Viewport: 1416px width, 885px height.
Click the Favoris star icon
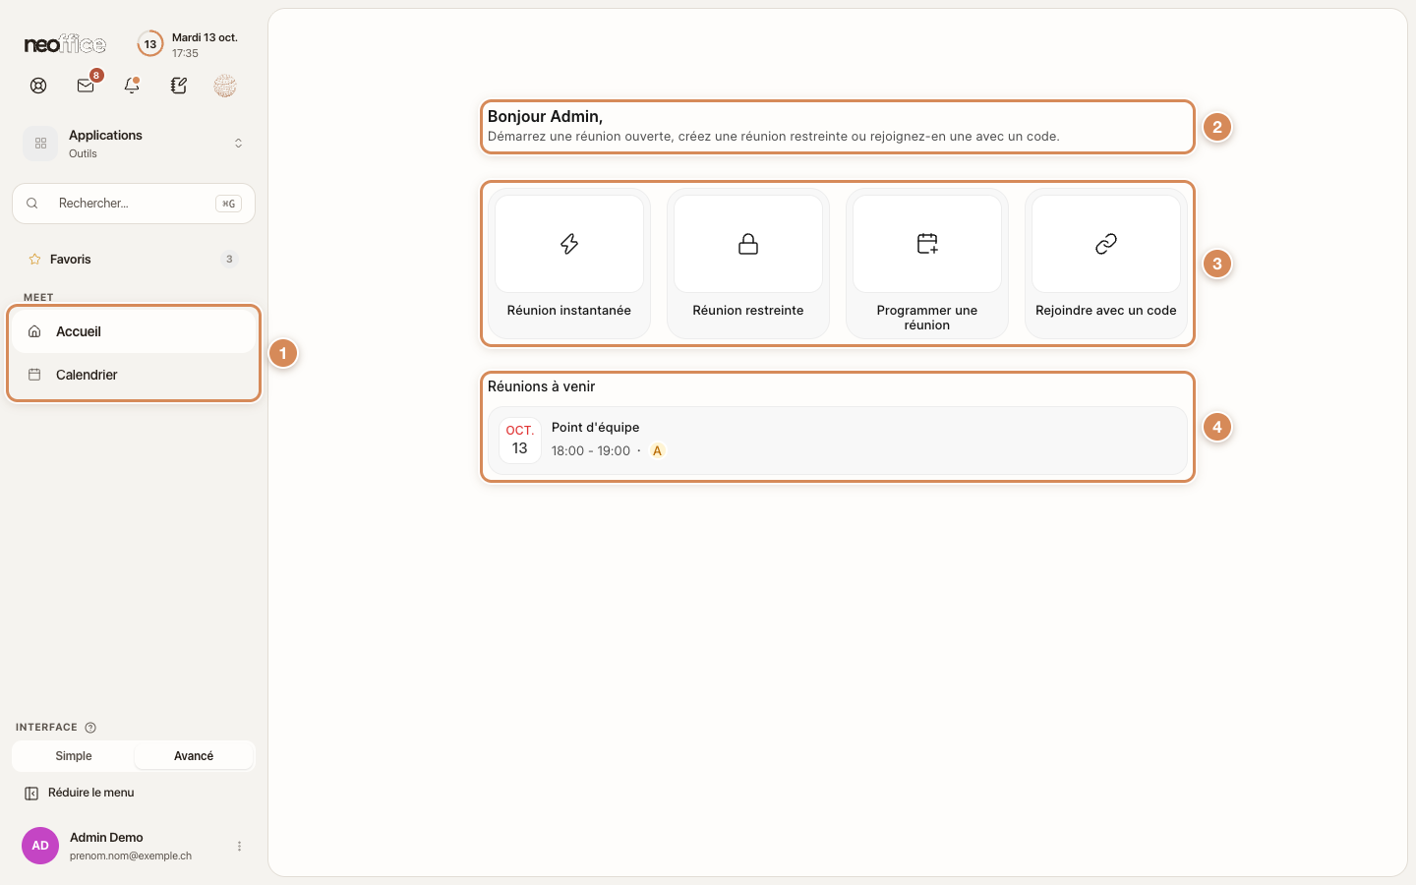[34, 260]
